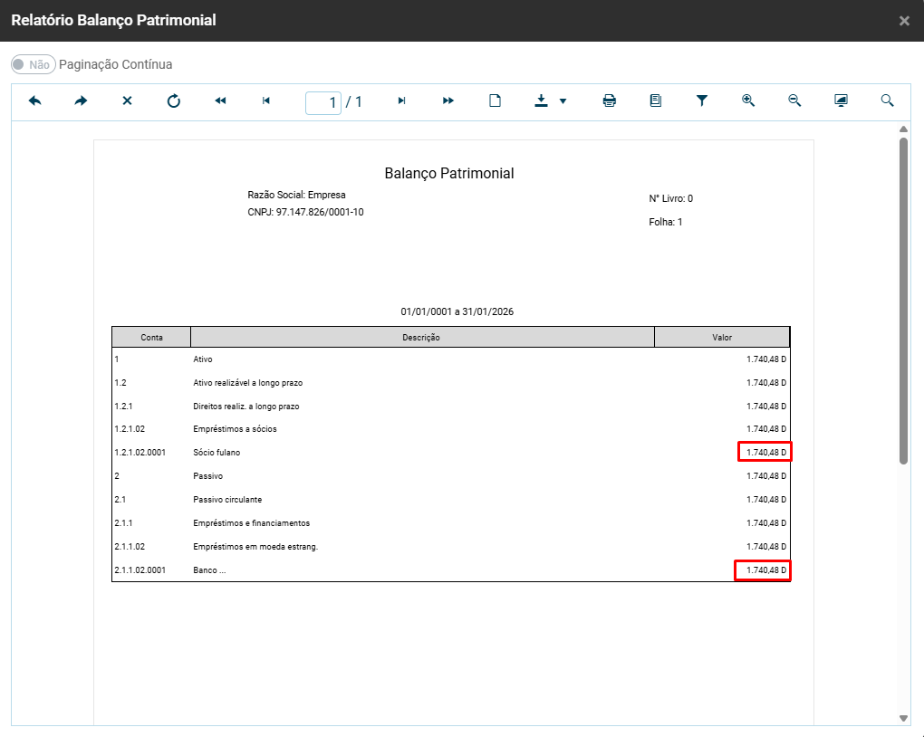Screen dimensions: 924x737
Task: Click the document sheet icon beside printer
Action: [655, 100]
